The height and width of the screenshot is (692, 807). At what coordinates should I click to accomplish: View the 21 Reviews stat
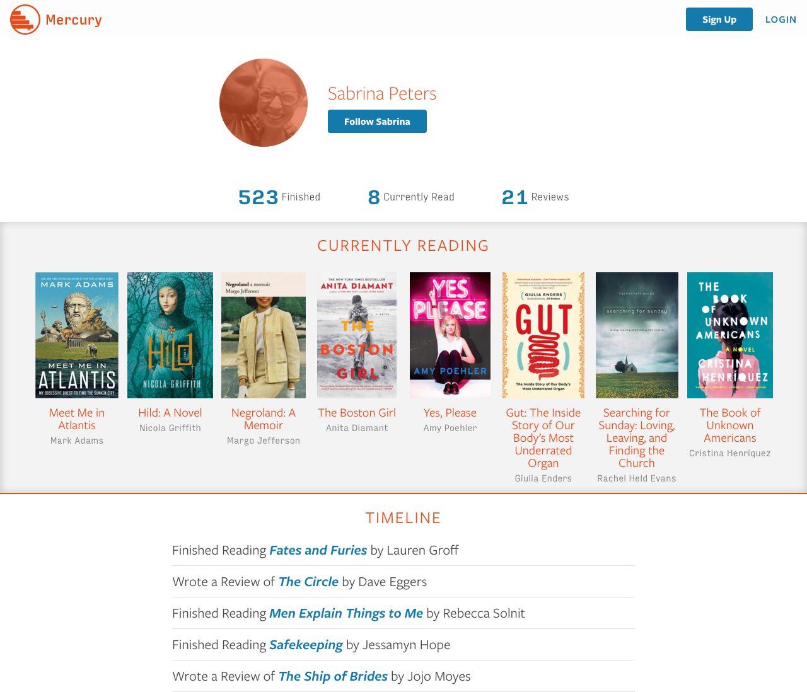click(x=535, y=197)
